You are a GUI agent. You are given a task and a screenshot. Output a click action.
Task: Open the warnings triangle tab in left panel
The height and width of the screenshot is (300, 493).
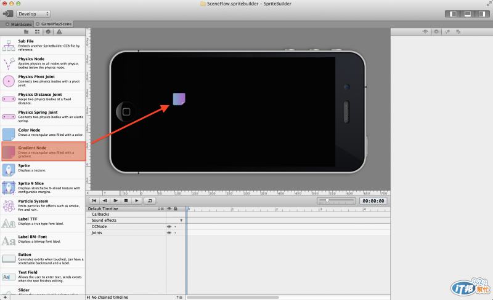(x=59, y=32)
